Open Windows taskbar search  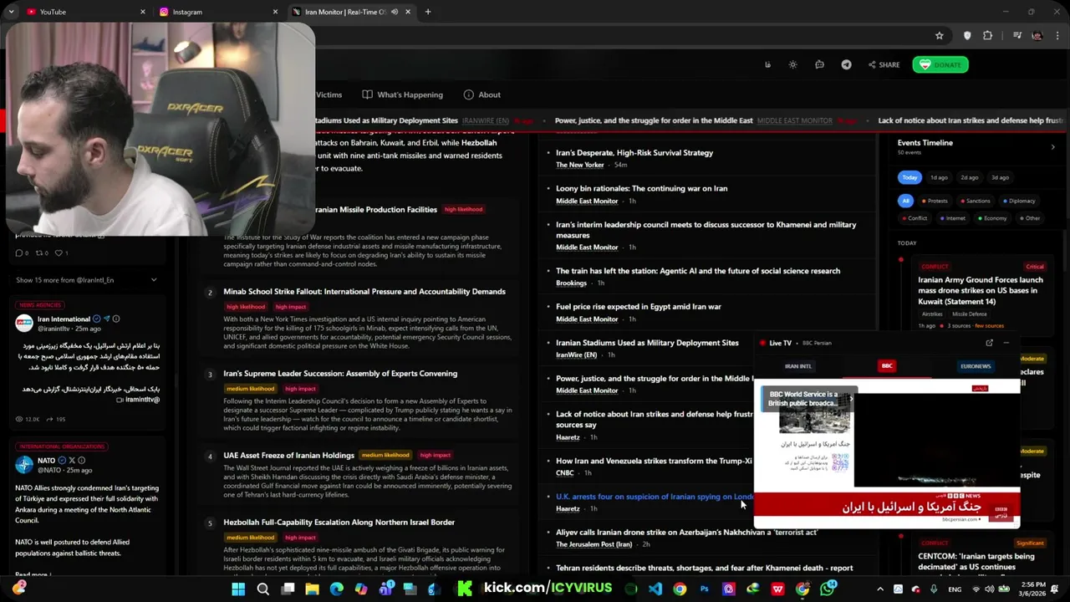[x=262, y=589]
